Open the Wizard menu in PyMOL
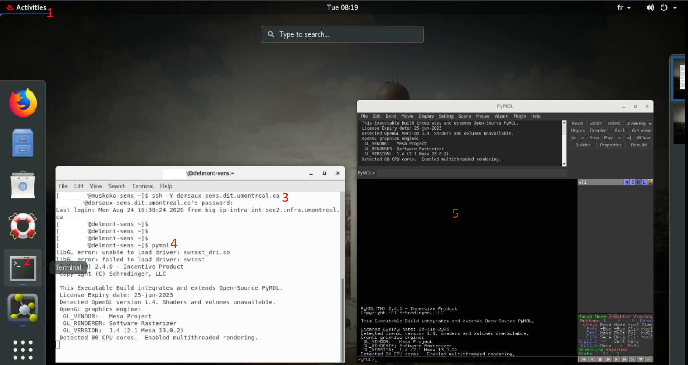688x365 pixels. [501, 116]
